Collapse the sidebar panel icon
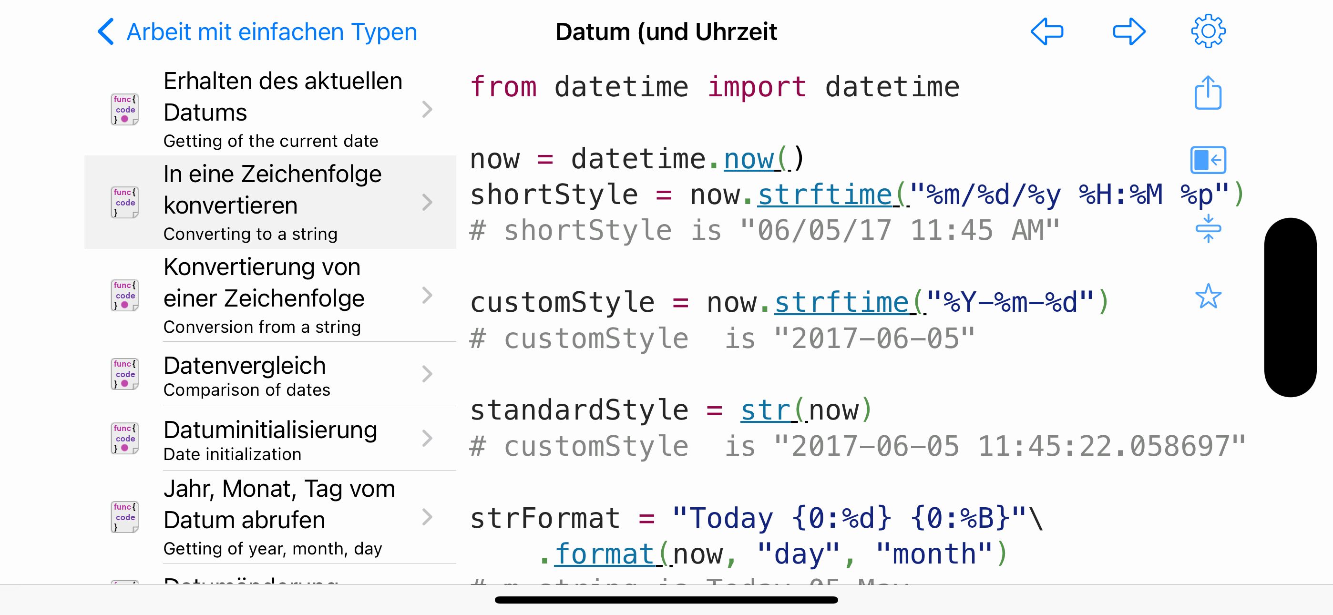Screen dimensions: 1333x615 pyautogui.click(x=1208, y=160)
